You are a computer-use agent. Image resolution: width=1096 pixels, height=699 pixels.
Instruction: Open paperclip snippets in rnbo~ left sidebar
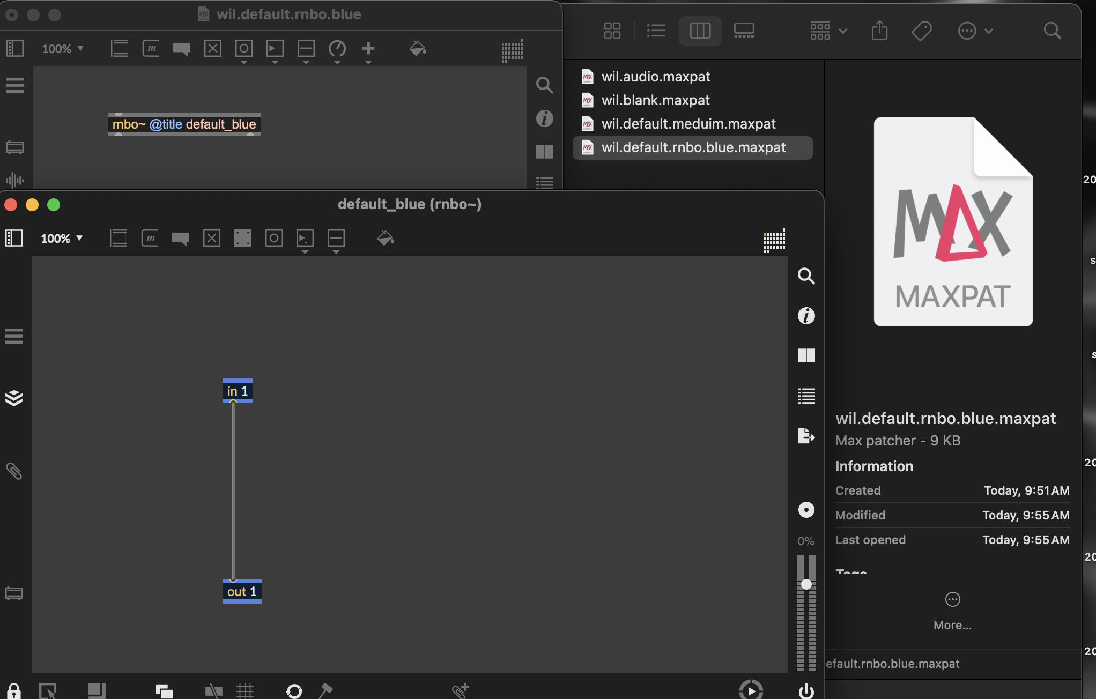click(x=14, y=471)
